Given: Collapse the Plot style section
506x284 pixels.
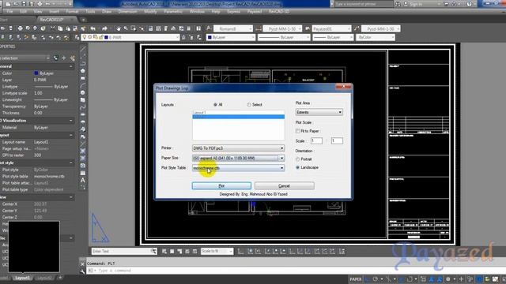Looking at the screenshot, I should [x=71, y=163].
